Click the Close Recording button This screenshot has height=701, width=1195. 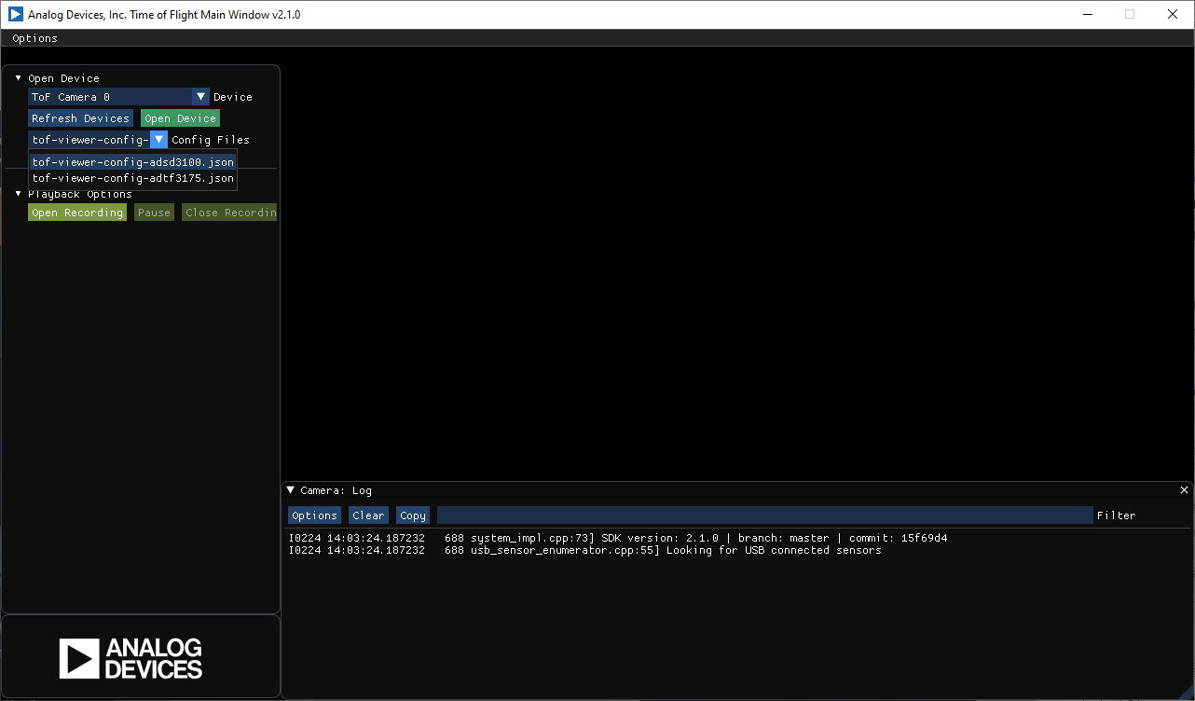point(229,213)
